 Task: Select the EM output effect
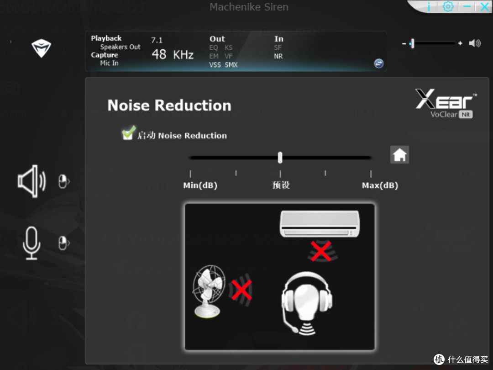pyautogui.click(x=214, y=56)
